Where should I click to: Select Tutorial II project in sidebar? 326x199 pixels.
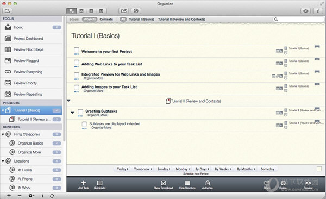pyautogui.click(x=31, y=119)
